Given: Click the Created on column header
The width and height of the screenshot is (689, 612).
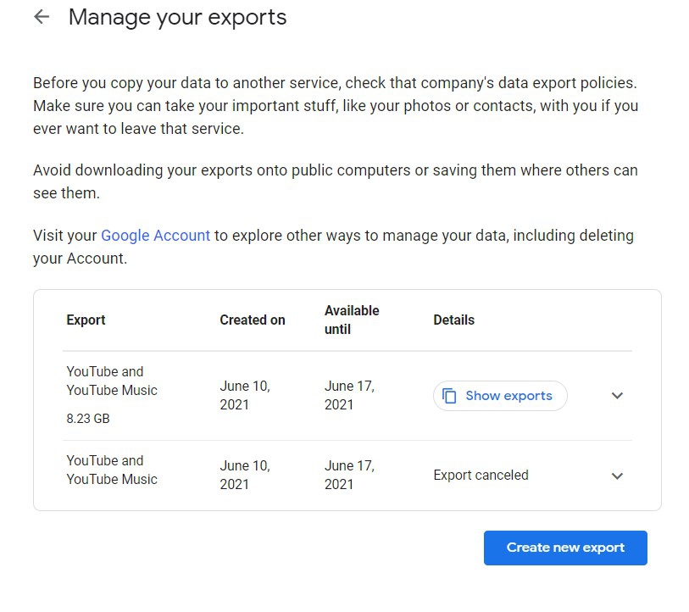Looking at the screenshot, I should (253, 320).
